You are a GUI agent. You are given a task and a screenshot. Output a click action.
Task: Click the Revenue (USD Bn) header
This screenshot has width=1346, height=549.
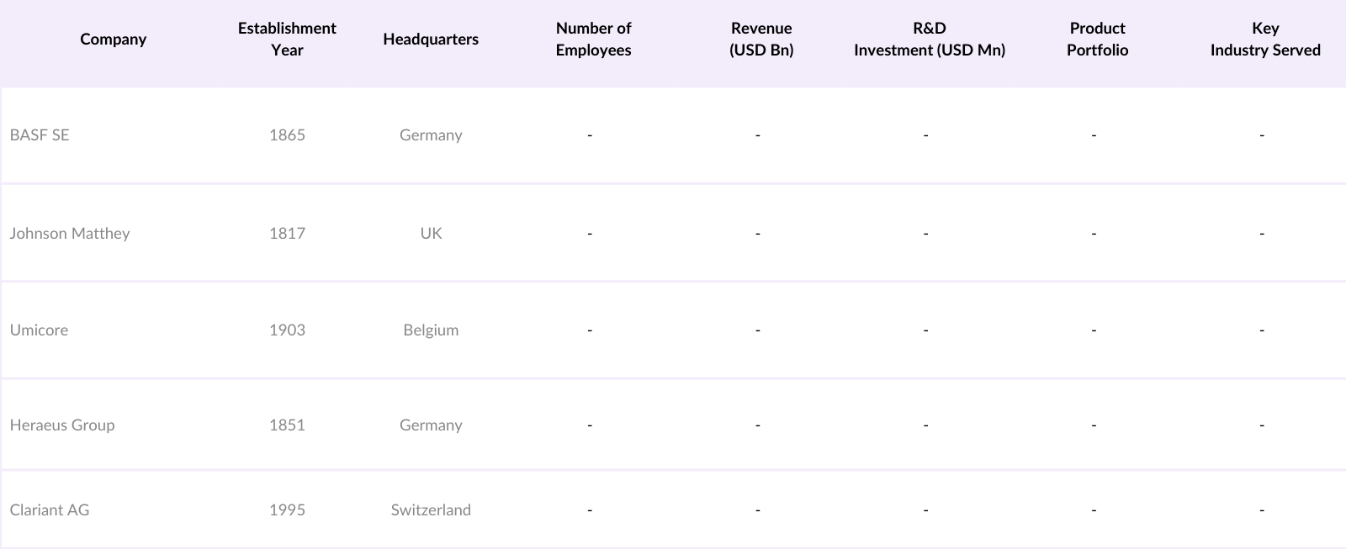point(761,40)
